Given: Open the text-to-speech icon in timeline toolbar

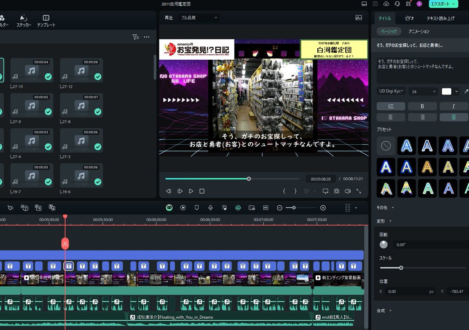Looking at the screenshot, I should pos(38,208).
